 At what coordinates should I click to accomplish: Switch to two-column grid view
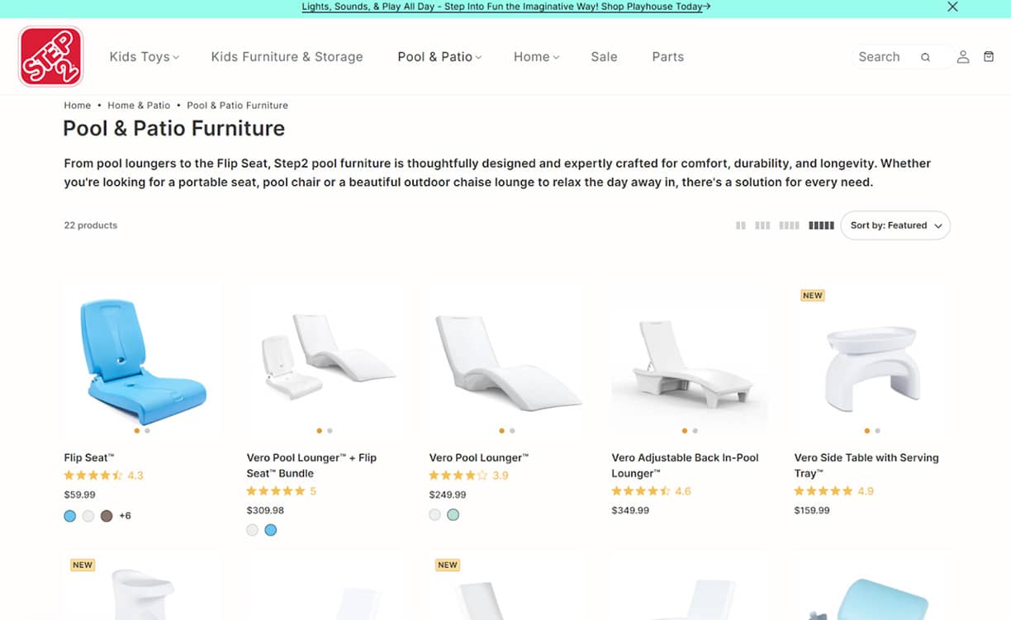[741, 225]
